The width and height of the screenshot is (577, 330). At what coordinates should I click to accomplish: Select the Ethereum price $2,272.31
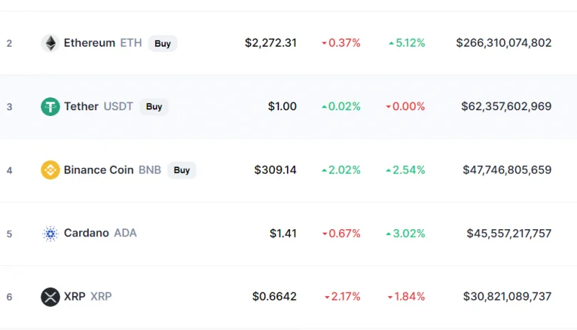tap(271, 43)
